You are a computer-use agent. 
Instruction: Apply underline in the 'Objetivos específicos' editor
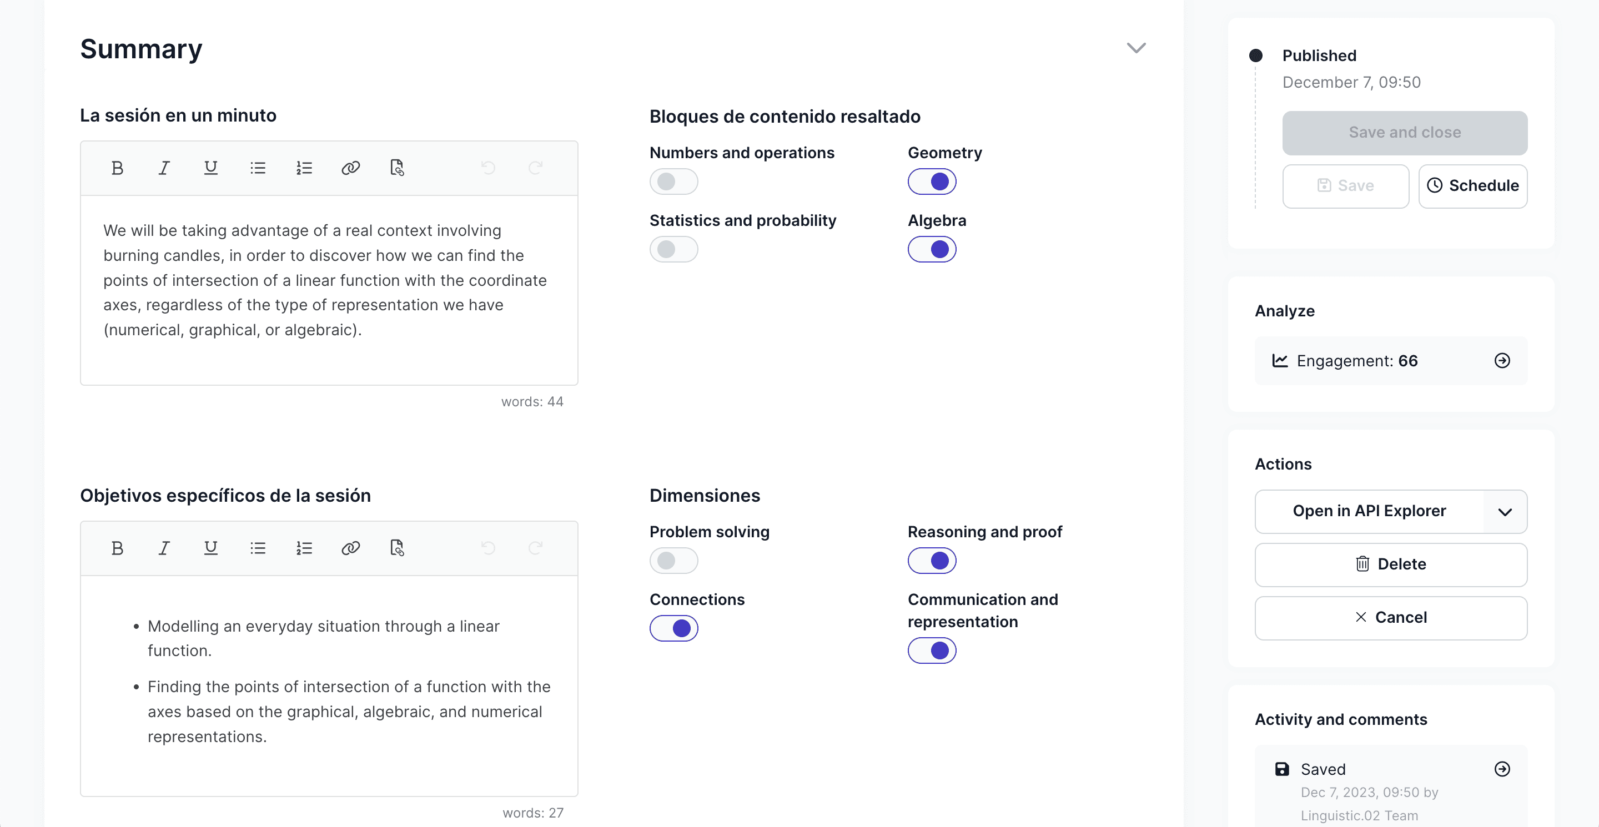(x=210, y=548)
